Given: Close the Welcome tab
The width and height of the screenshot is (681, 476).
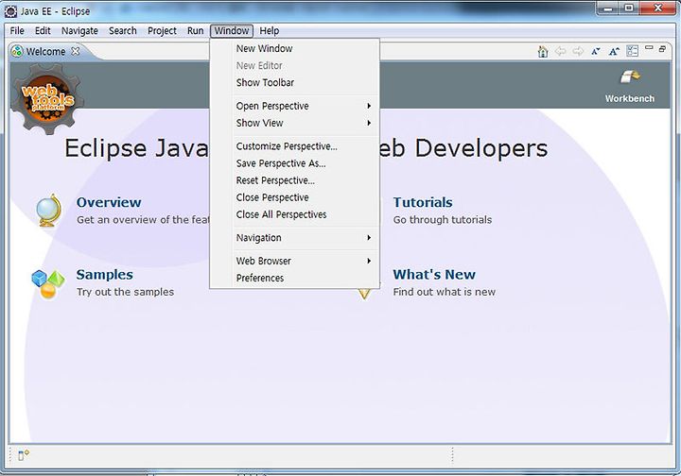Looking at the screenshot, I should [75, 51].
